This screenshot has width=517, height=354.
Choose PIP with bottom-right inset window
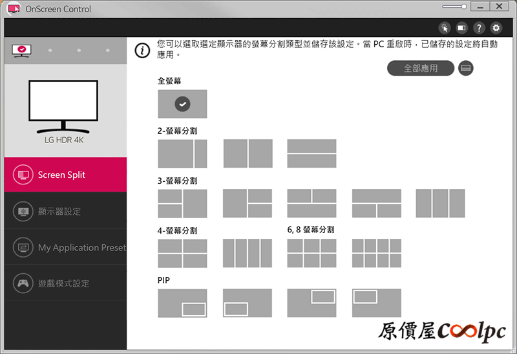(x=182, y=303)
